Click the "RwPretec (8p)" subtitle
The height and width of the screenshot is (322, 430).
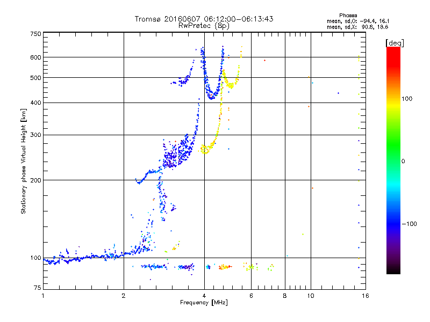click(204, 26)
